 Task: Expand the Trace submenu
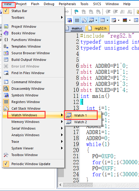point(33,142)
